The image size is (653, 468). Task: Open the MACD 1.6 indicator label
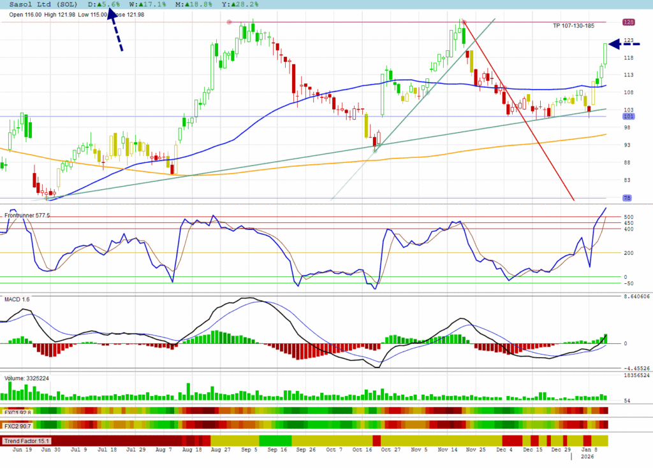(x=17, y=299)
